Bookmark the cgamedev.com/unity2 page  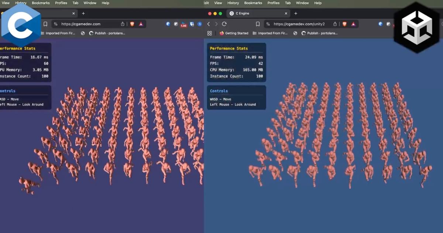[258, 24]
